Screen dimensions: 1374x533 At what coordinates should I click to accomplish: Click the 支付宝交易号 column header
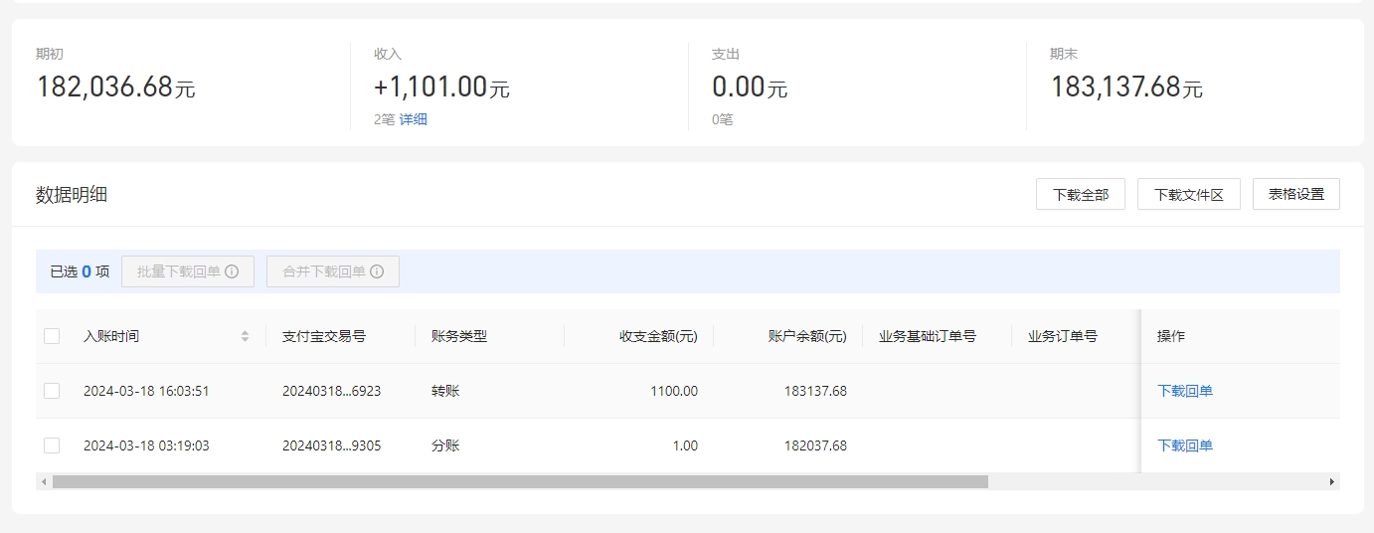click(324, 336)
